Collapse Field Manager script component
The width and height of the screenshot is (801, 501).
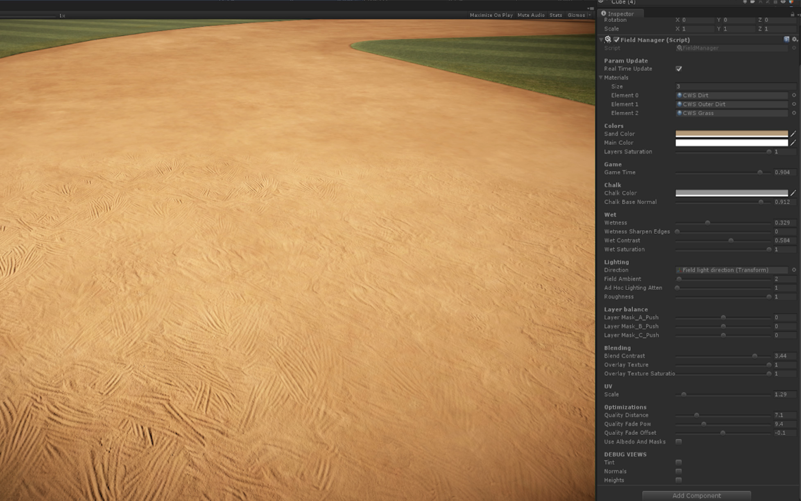[x=601, y=40]
